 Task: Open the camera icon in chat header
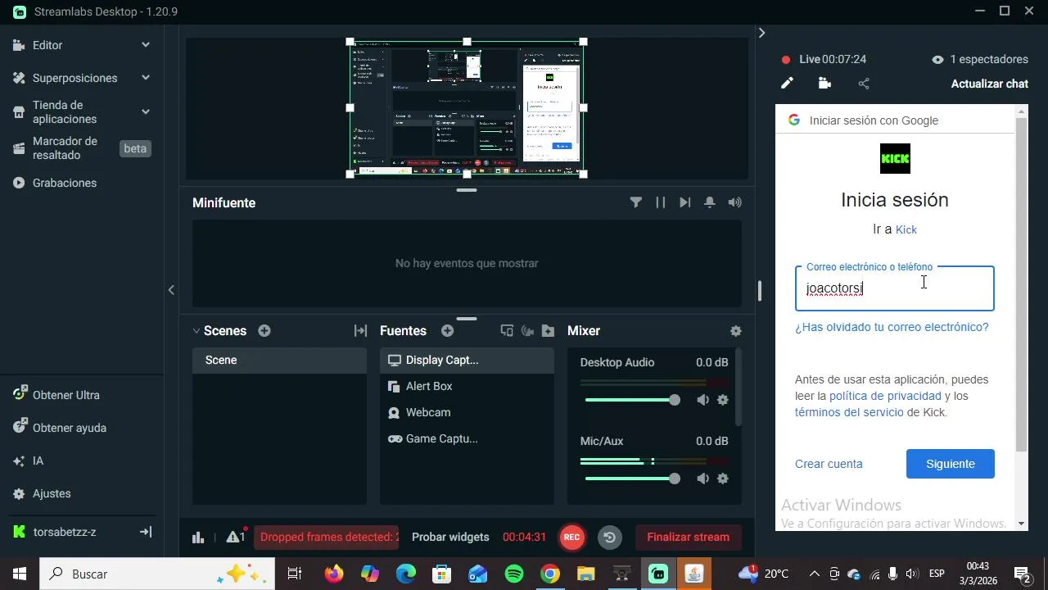tap(824, 83)
